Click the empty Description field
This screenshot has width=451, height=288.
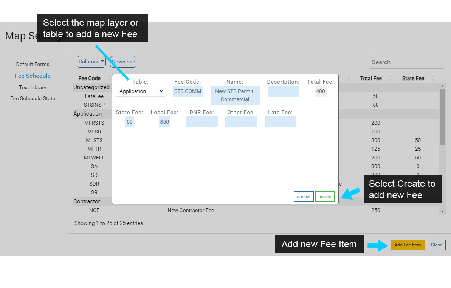pos(283,91)
